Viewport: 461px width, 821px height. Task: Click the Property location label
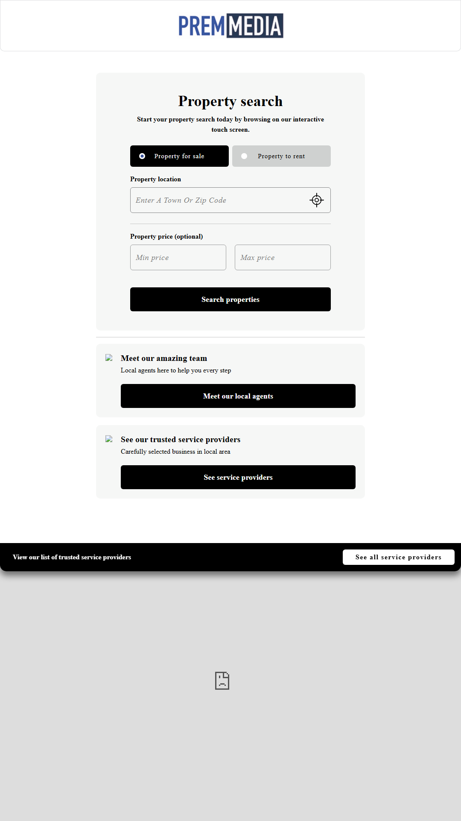pos(155,179)
